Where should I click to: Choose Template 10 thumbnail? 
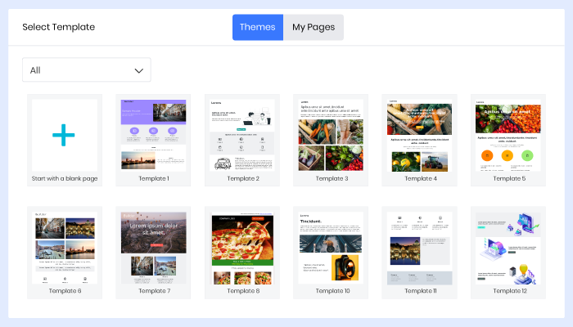(331, 247)
